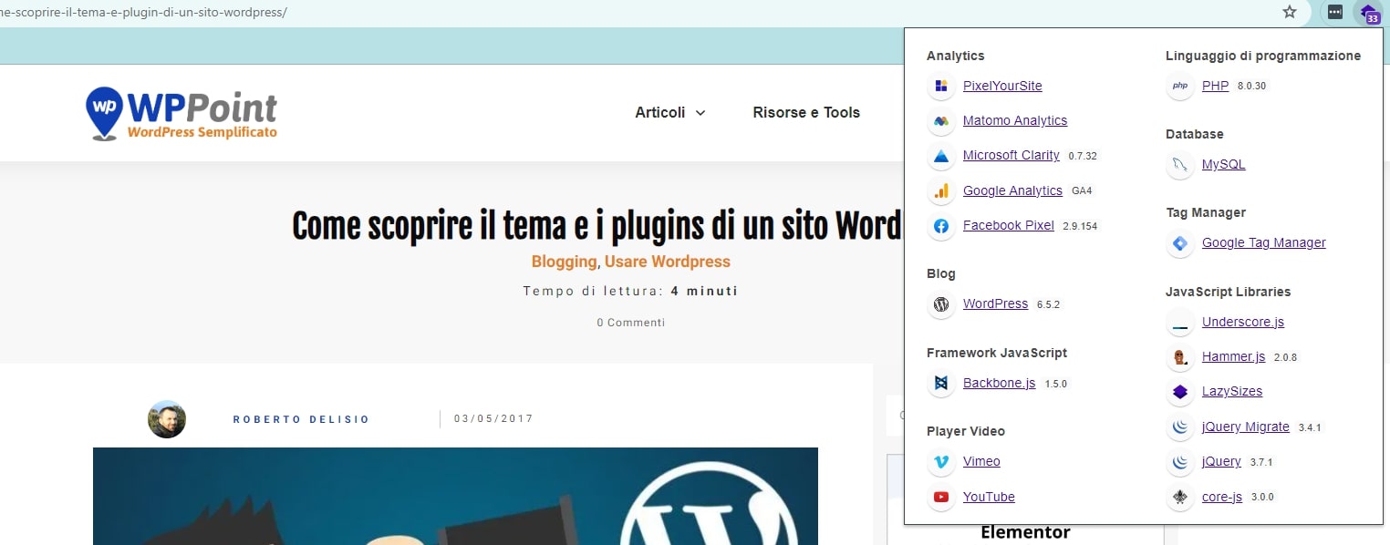Open author Roberto Delisio's page
The image size is (1390, 545).
click(x=301, y=419)
